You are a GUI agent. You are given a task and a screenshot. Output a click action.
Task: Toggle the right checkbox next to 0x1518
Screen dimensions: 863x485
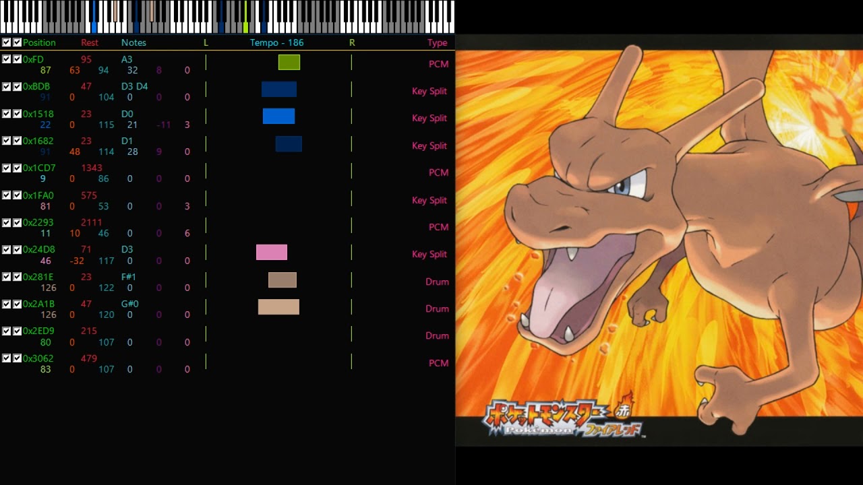pos(17,114)
